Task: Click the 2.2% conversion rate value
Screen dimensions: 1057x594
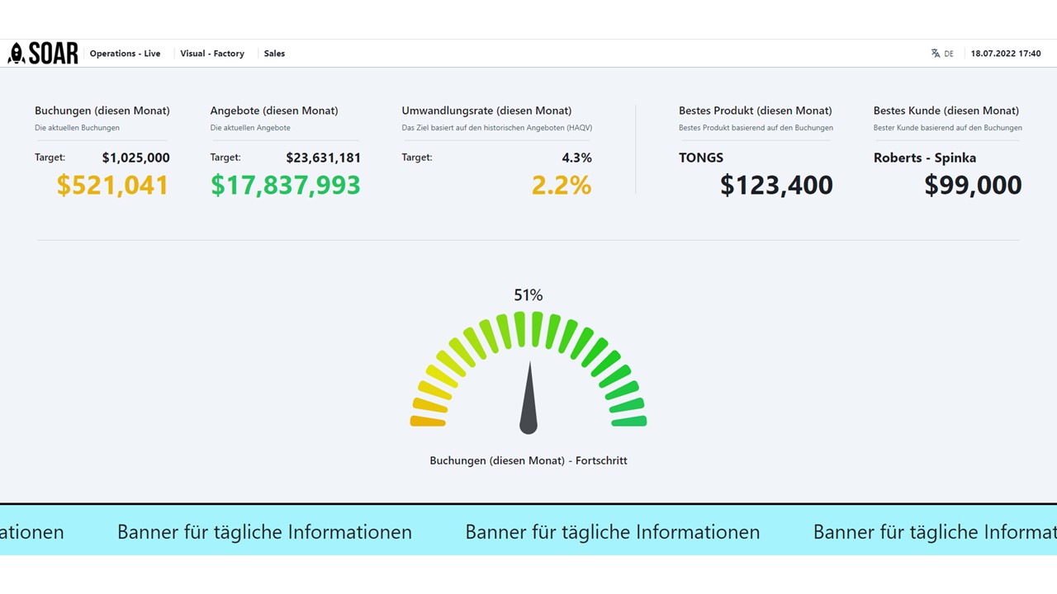Action: [562, 185]
